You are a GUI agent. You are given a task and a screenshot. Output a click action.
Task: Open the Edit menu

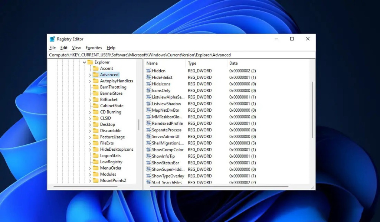[x=64, y=48]
